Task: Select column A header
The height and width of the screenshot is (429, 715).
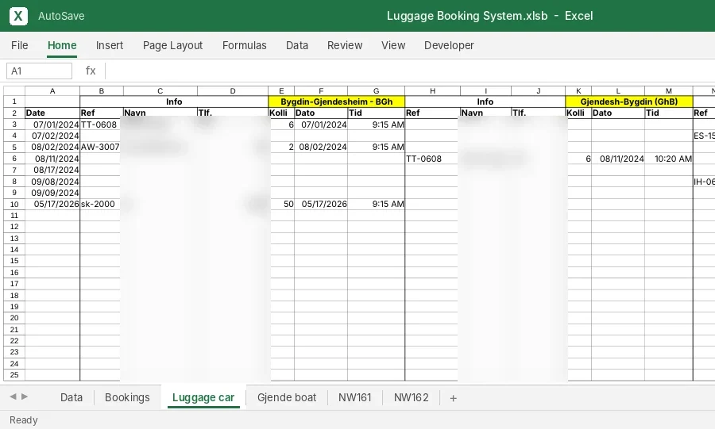Action: click(x=52, y=91)
